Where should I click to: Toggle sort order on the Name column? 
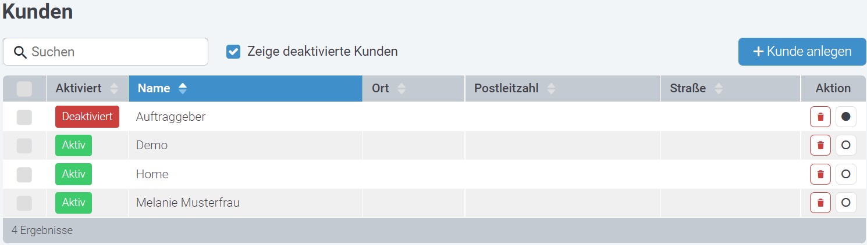point(245,88)
